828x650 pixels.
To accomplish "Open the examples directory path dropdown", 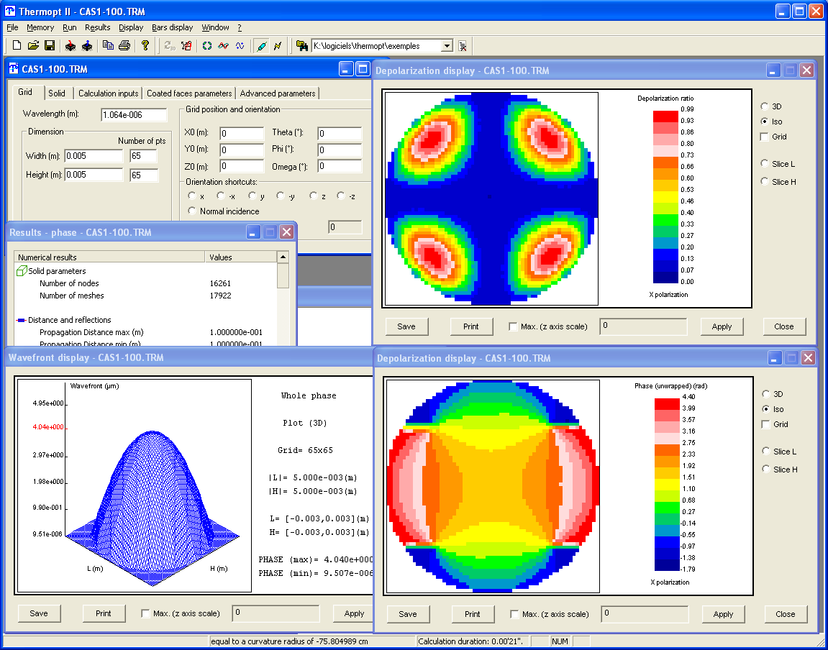I will [x=447, y=46].
